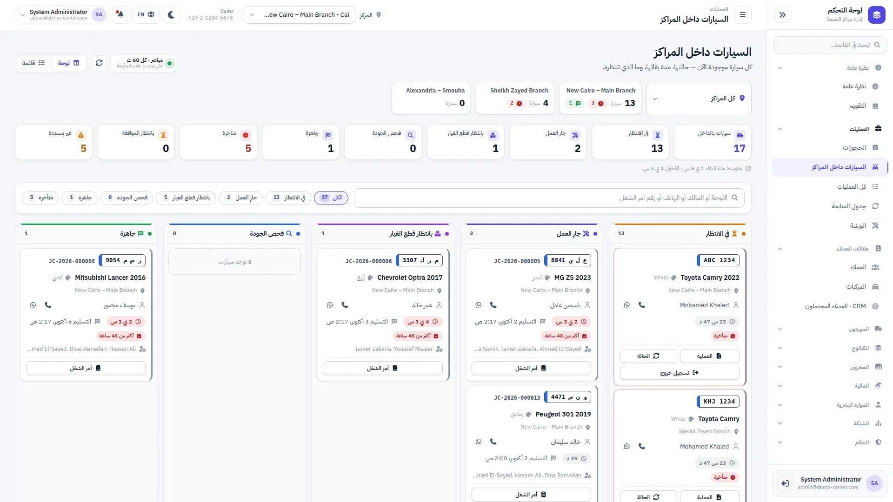Click the logout icon in sidebar footer
The image size is (893, 502).
(x=785, y=483)
